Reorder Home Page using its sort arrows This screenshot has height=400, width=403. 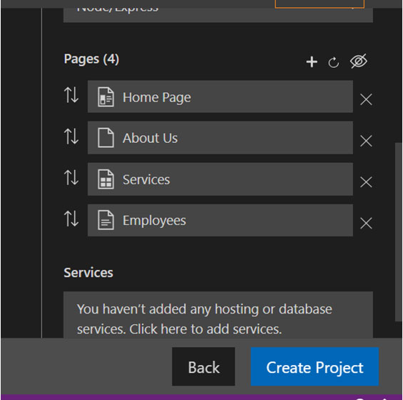click(71, 95)
